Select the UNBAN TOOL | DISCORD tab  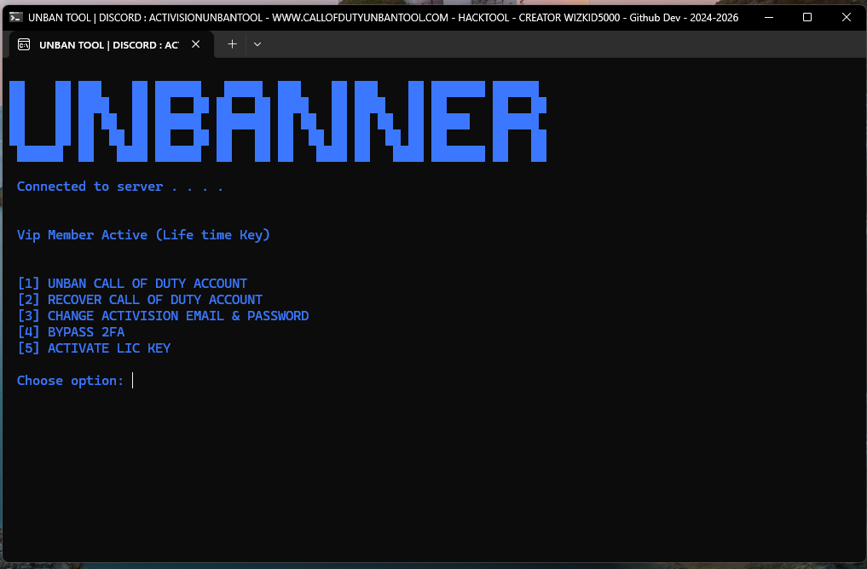pos(111,45)
